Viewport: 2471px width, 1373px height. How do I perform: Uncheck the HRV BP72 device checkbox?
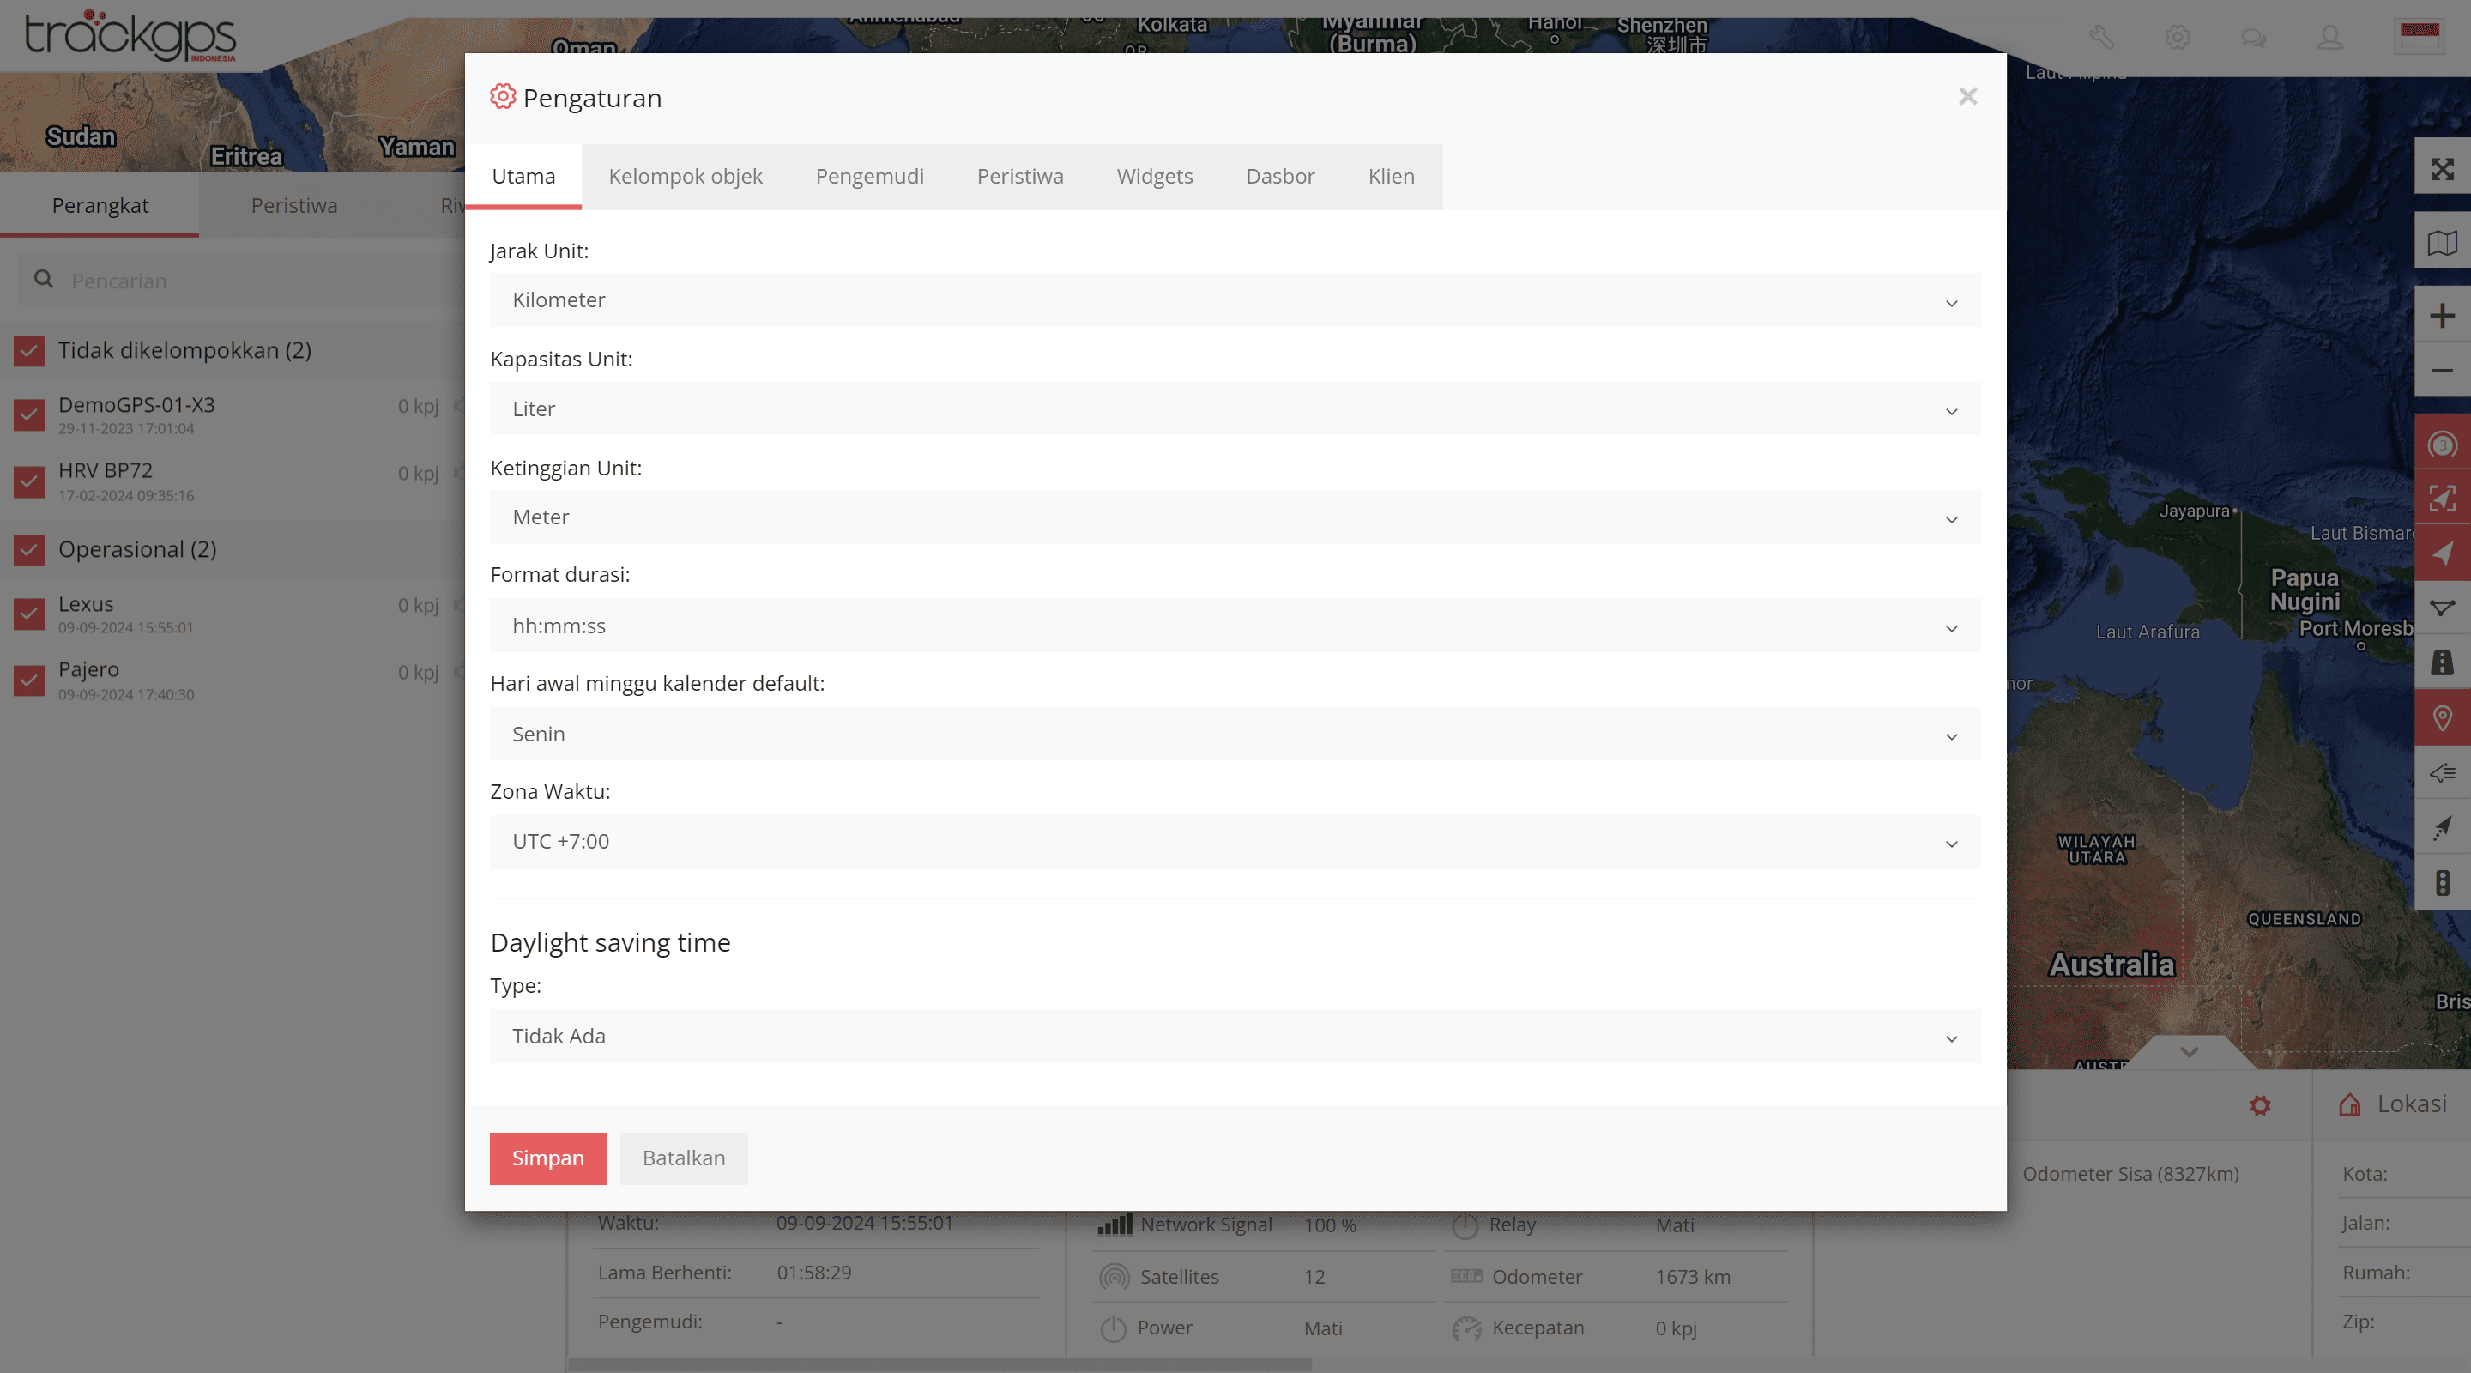click(30, 481)
